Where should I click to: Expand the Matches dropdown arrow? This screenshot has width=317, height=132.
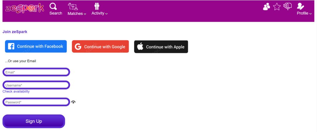tap(85, 14)
